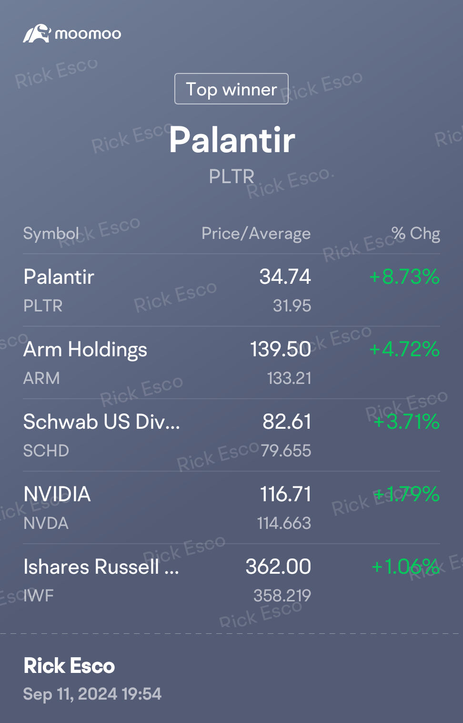The width and height of the screenshot is (463, 723).
Task: Click the moomoo bull logo icon
Action: point(37,34)
